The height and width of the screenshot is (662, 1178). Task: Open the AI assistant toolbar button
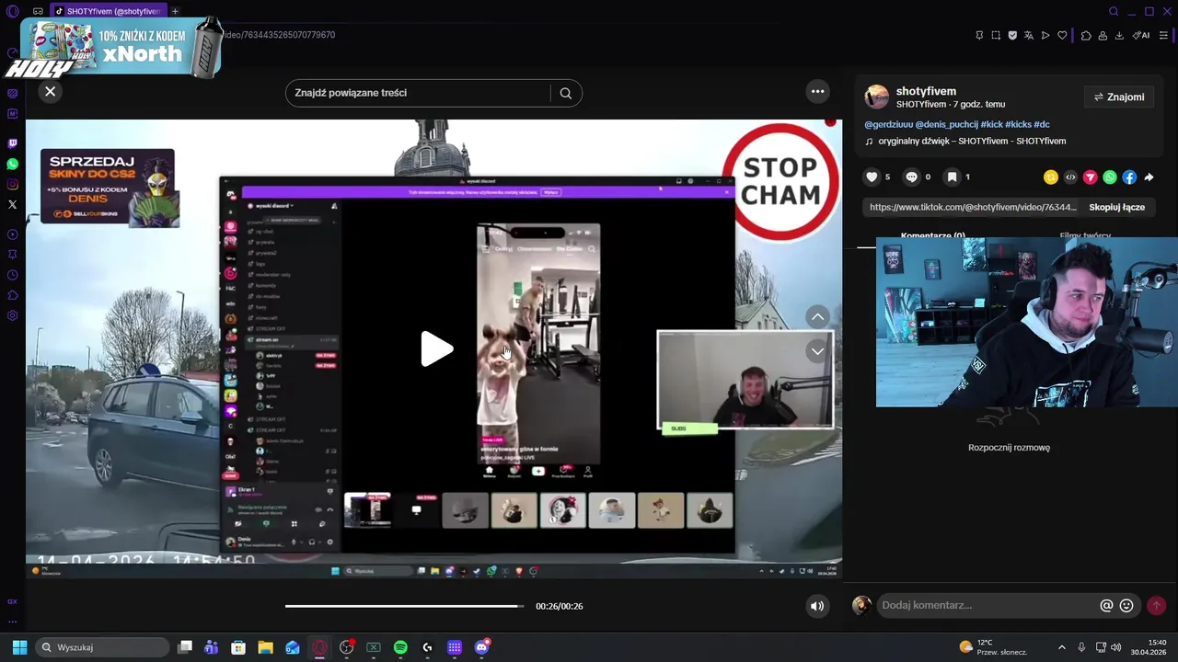pyautogui.click(x=1141, y=35)
